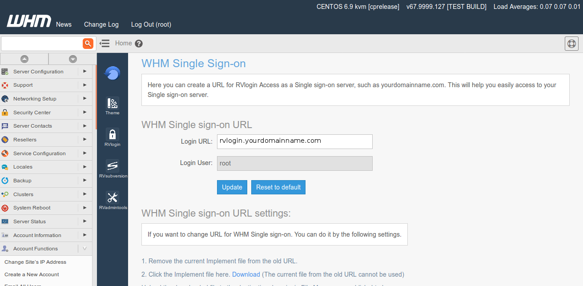Click the Reset to default button

click(x=278, y=187)
